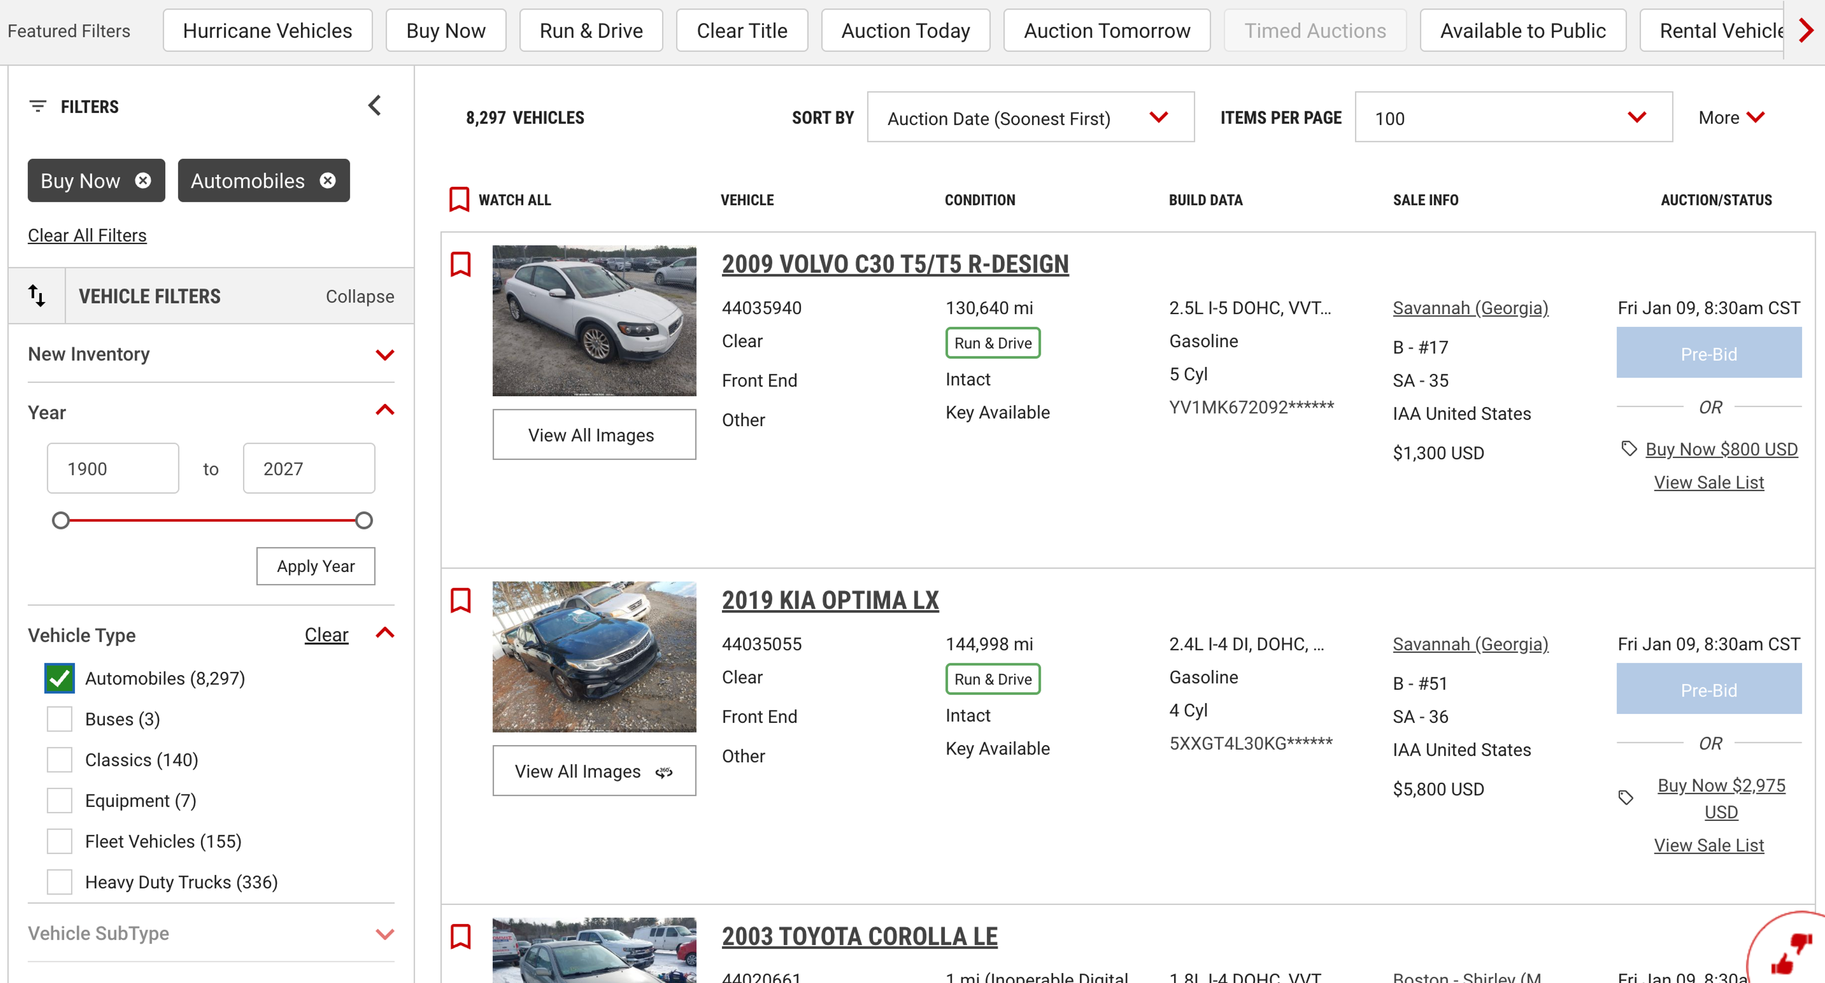Viewport: 1825px width, 983px height.
Task: Select the Auction Today featured filter
Action: click(x=905, y=30)
